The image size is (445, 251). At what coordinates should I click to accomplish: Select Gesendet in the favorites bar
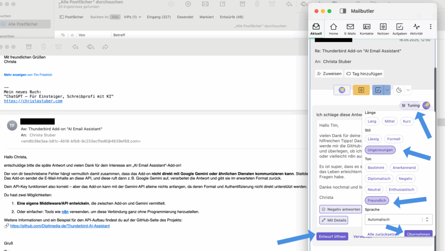point(185,17)
